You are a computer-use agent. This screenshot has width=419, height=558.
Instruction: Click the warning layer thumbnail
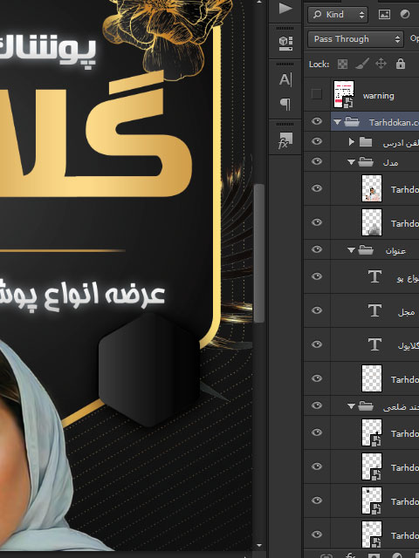pyautogui.click(x=344, y=94)
